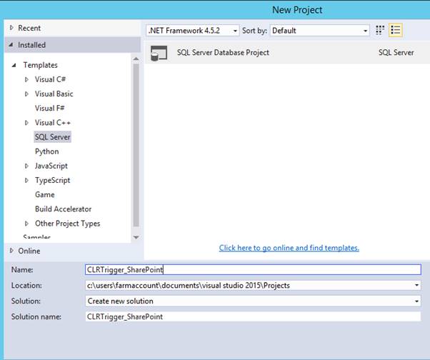
Task: Select JavaScript in the tree
Action: click(51, 166)
